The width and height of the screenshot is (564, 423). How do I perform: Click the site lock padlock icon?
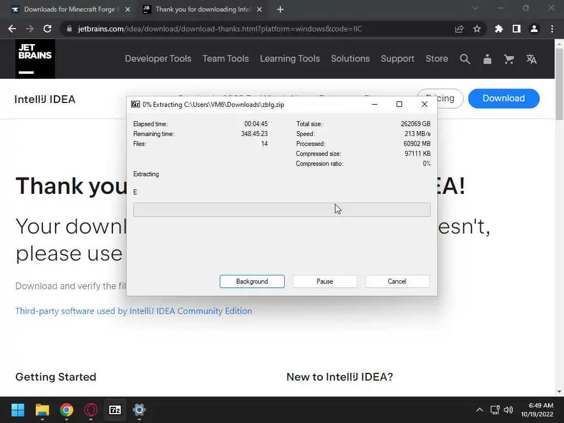tap(69, 29)
